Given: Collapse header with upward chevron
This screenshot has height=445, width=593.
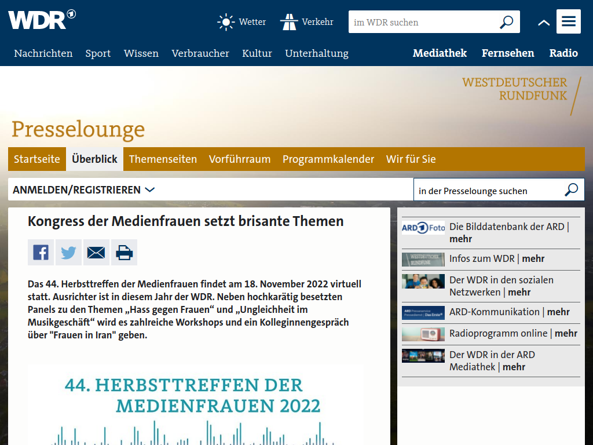Looking at the screenshot, I should 544,23.
